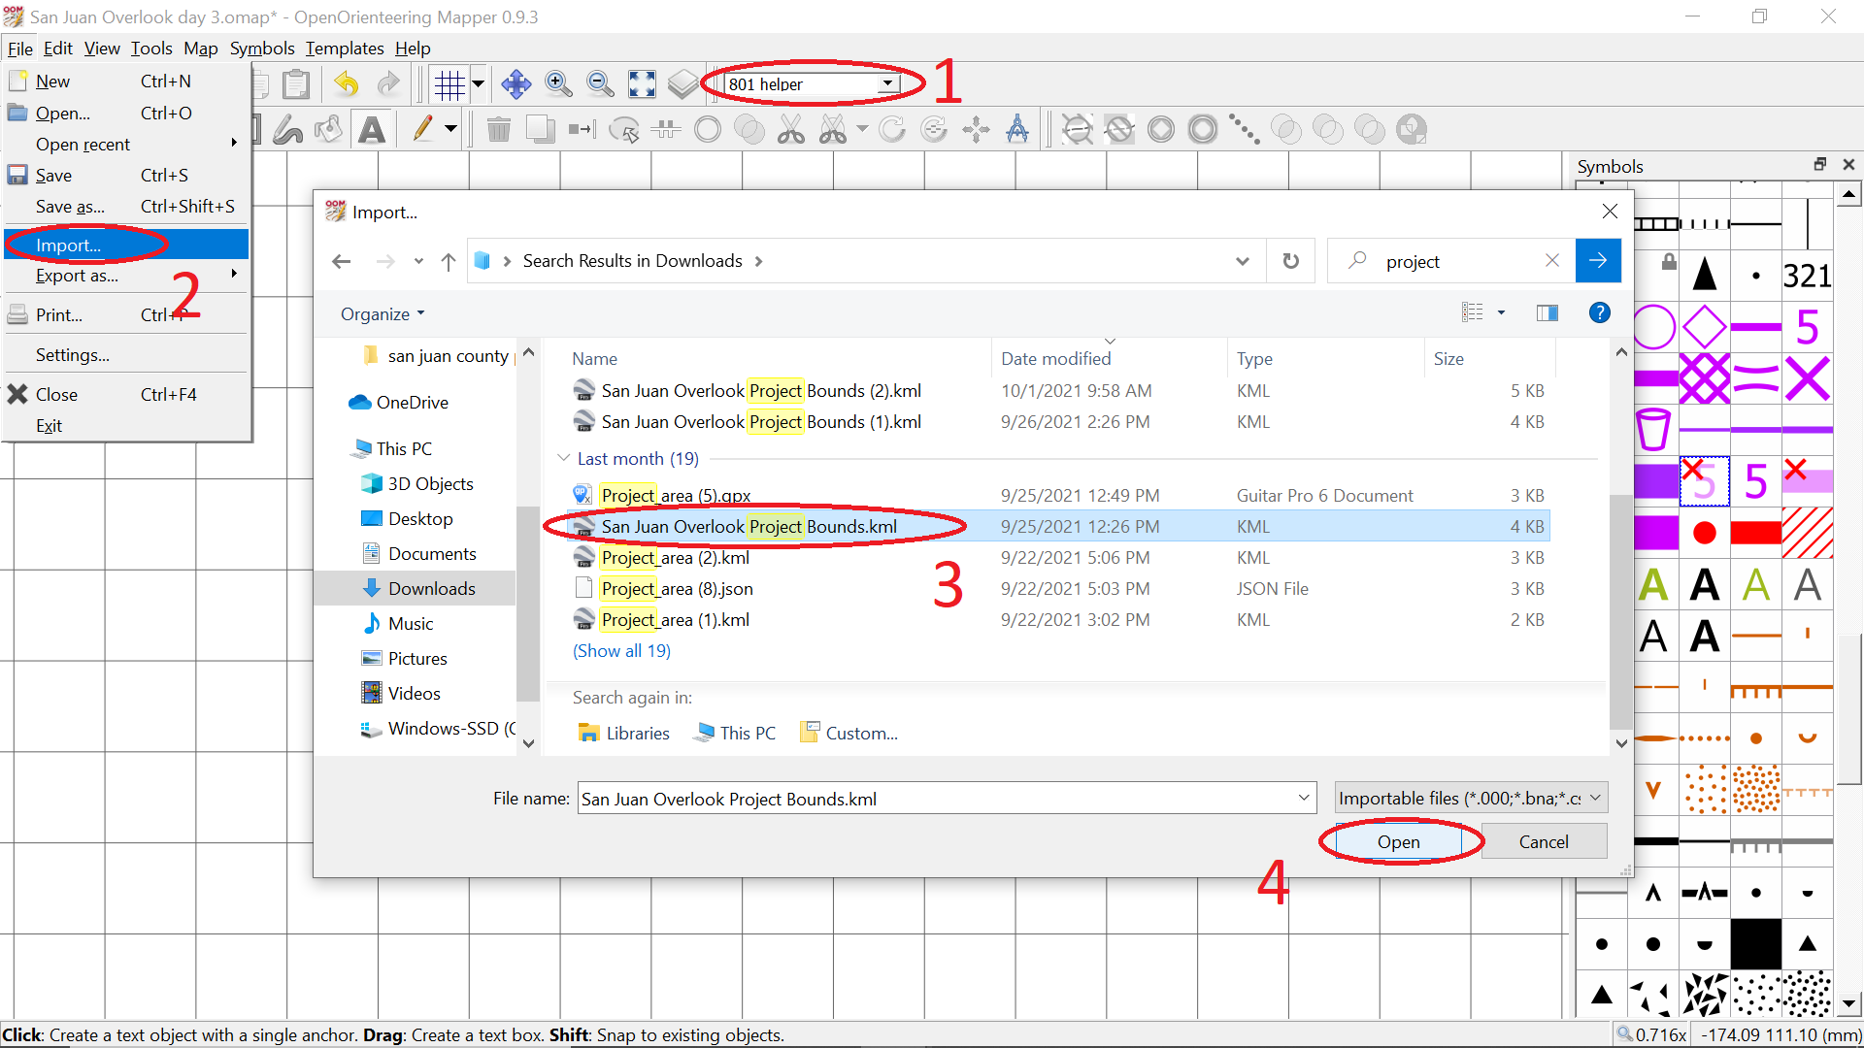Image resolution: width=1864 pixels, height=1048 pixels.
Task: Click the Measure lengths compass icon
Action: click(1017, 129)
